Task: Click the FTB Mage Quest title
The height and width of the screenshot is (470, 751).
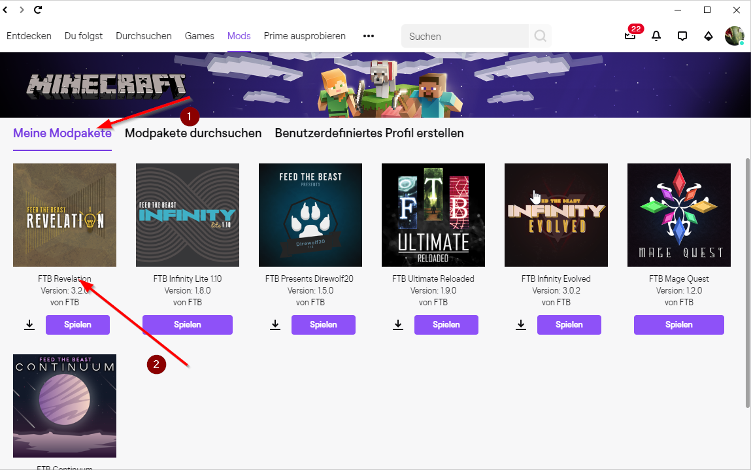Action: click(x=678, y=279)
